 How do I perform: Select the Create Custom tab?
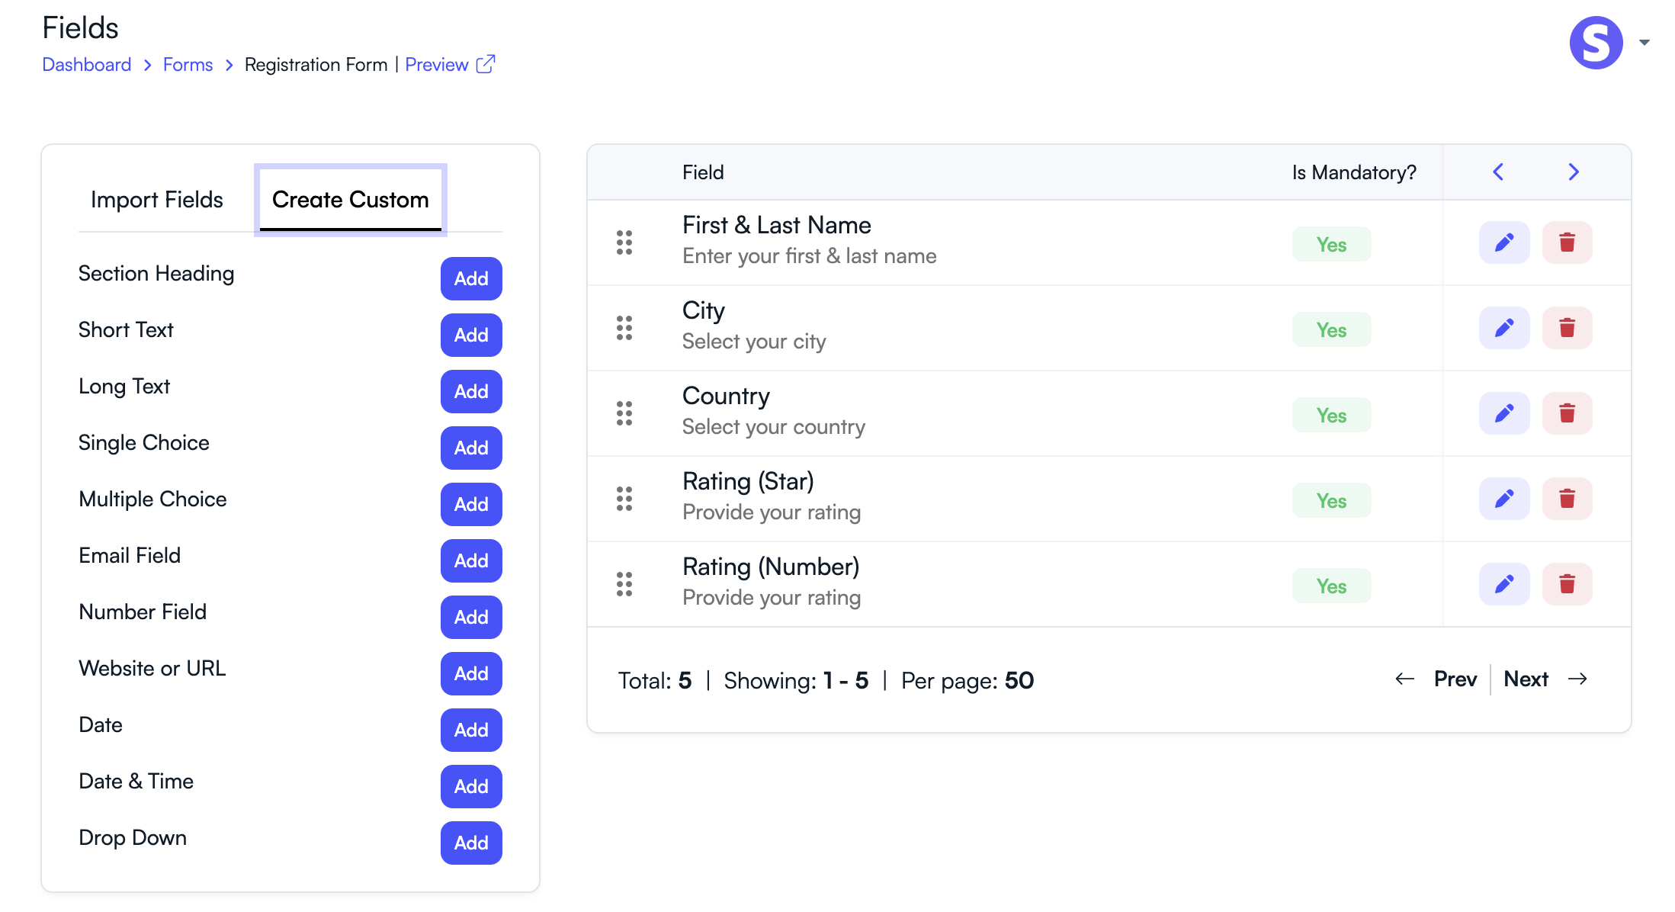pyautogui.click(x=350, y=200)
